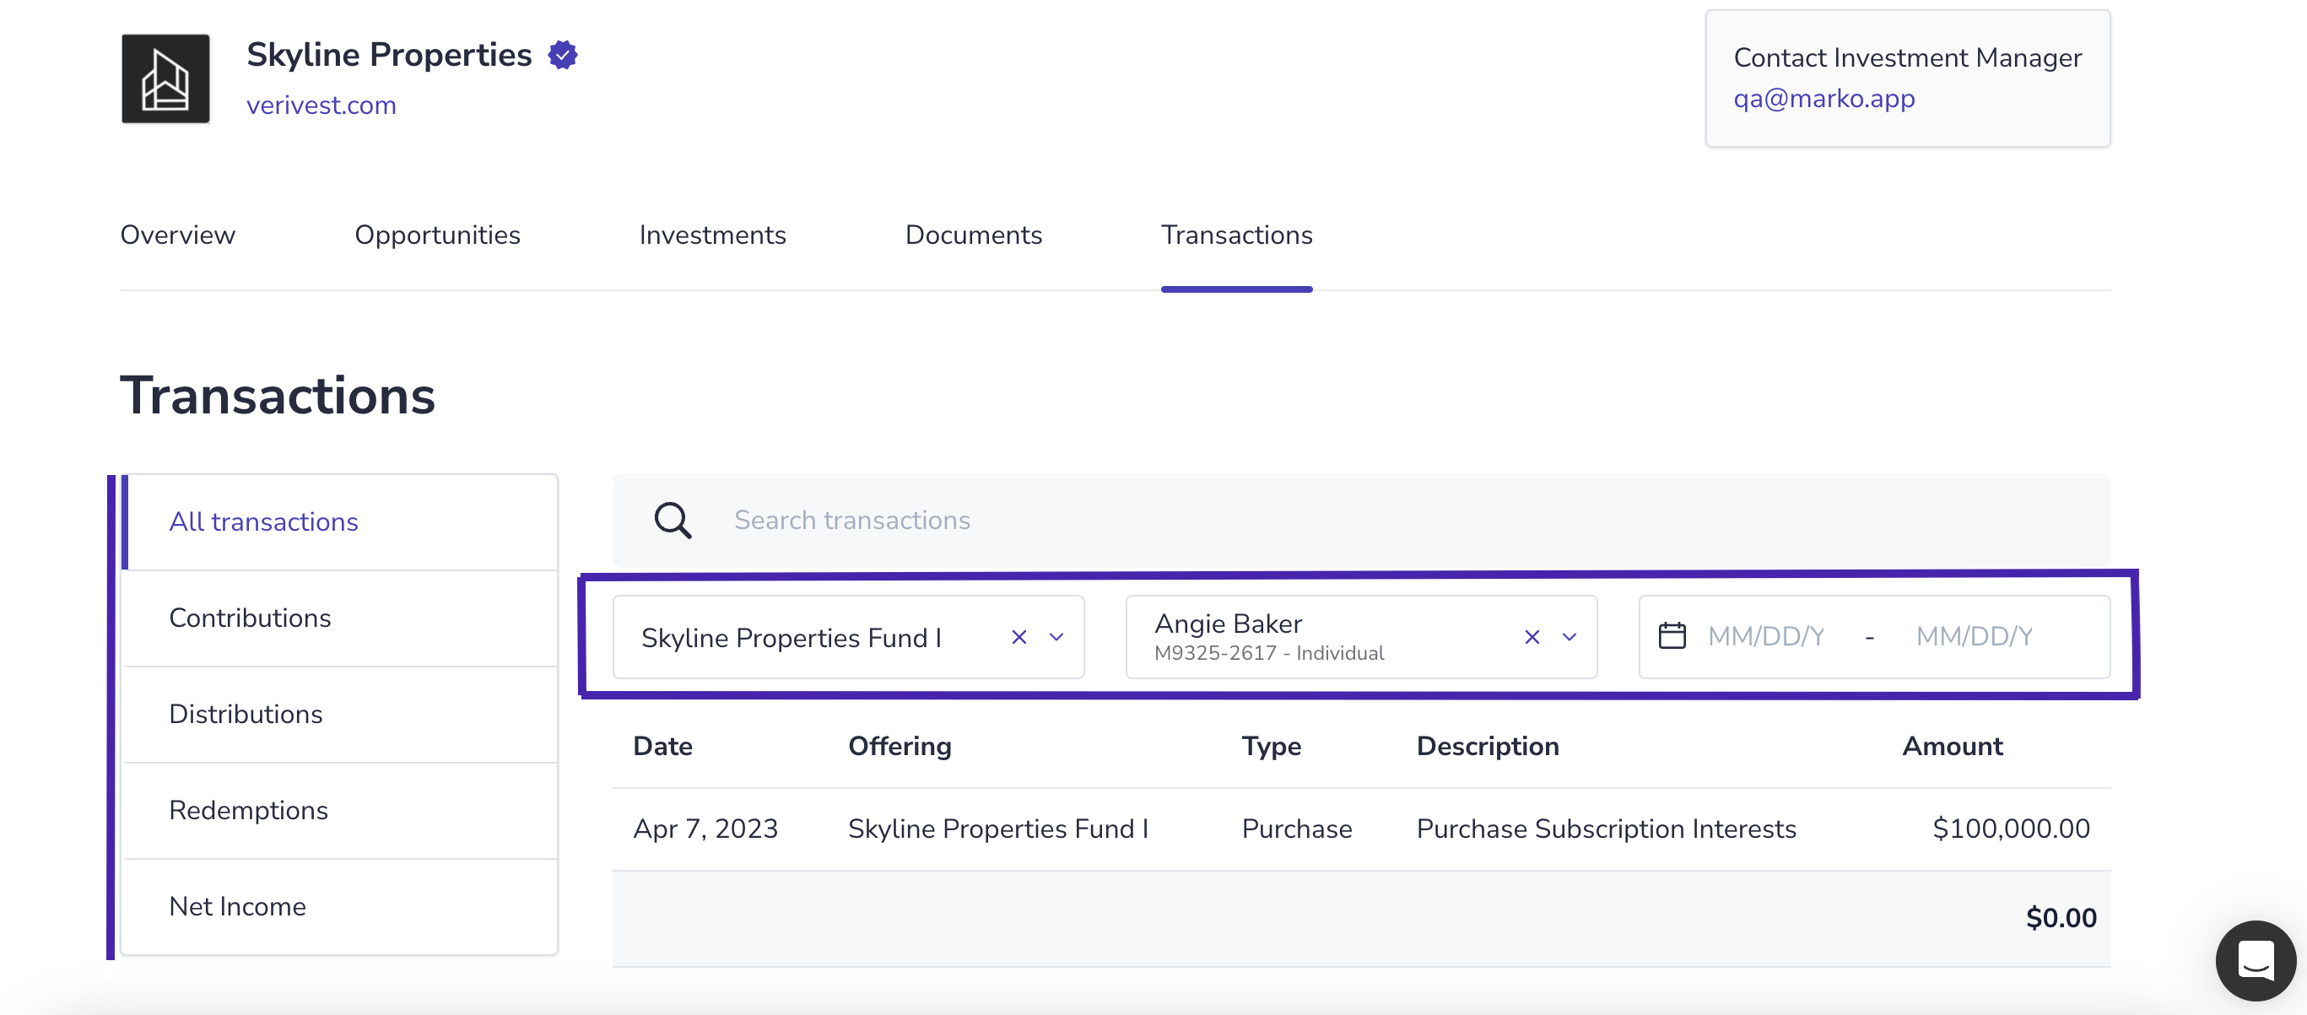Open the date range calendar icon

coord(1672,636)
